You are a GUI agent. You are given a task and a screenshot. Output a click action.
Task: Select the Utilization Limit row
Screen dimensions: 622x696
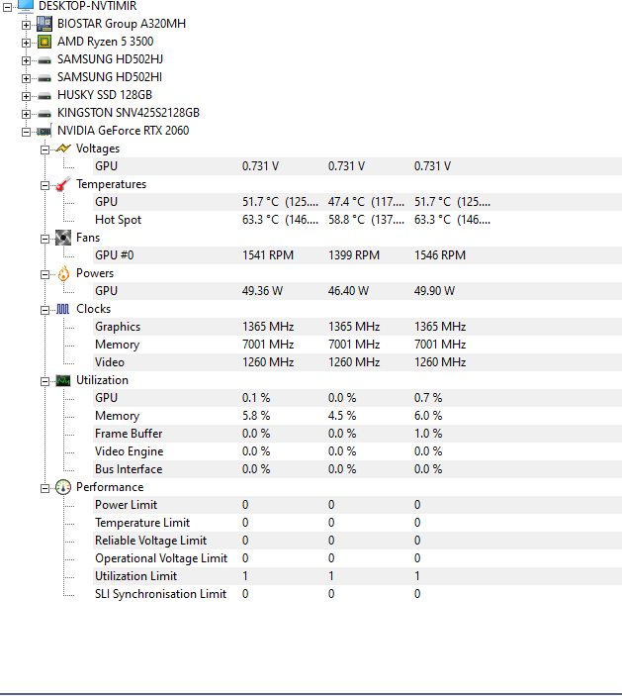pos(357,576)
